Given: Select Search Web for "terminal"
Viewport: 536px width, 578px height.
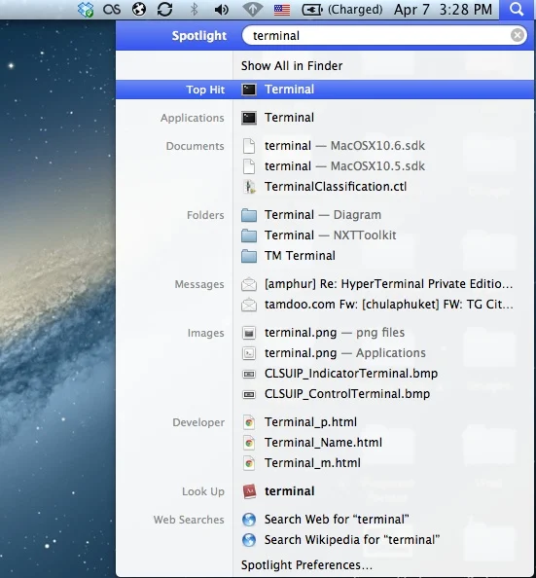Looking at the screenshot, I should click(337, 520).
